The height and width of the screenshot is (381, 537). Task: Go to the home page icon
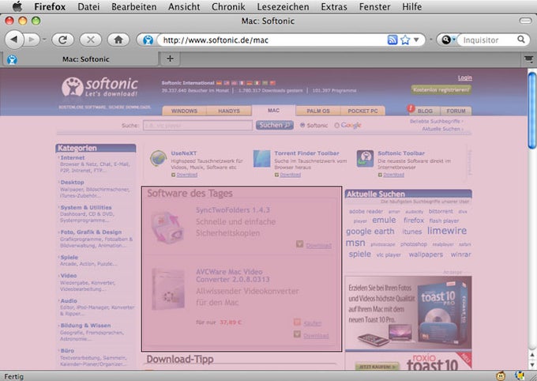[118, 40]
